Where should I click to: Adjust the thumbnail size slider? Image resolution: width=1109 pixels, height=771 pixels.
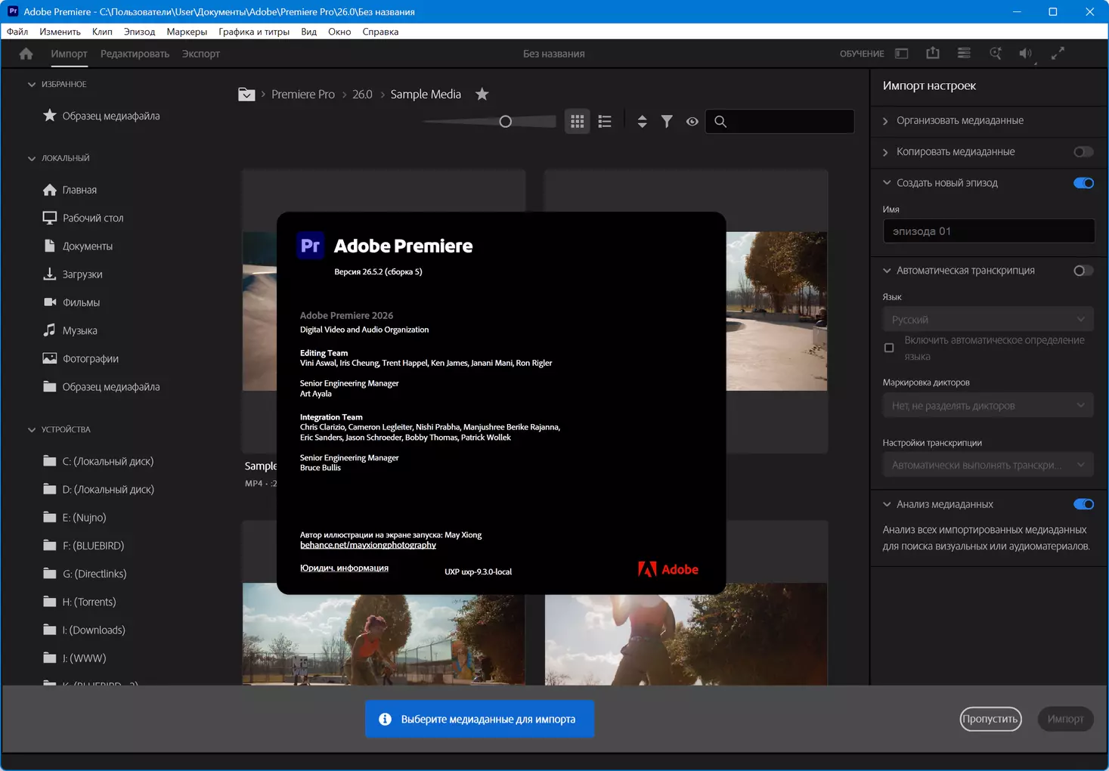(506, 122)
